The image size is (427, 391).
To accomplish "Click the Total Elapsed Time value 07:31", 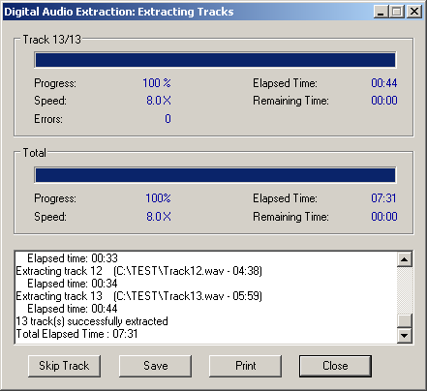I will (x=383, y=198).
